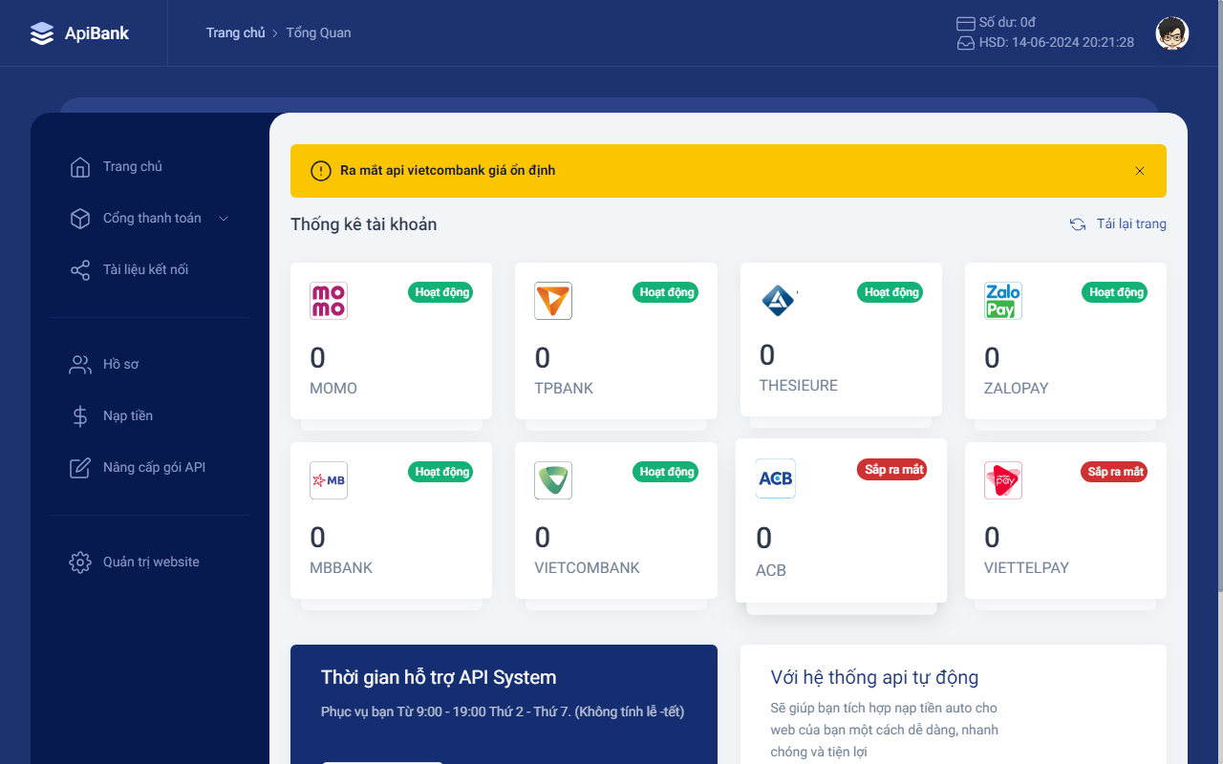Go to Hồ sơ in the sidebar
1223x764 pixels.
pos(150,365)
